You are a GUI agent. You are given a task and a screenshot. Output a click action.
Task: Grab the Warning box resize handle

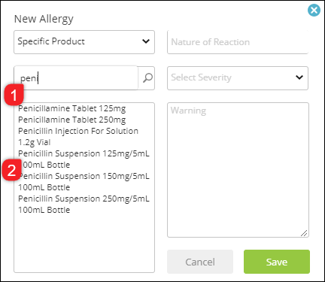(304, 233)
